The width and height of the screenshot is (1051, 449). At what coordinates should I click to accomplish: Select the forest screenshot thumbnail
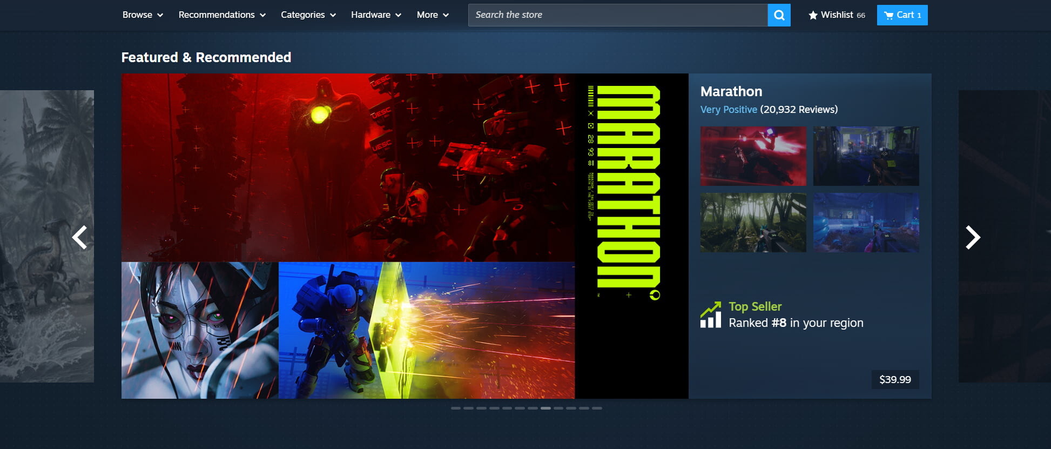(753, 223)
